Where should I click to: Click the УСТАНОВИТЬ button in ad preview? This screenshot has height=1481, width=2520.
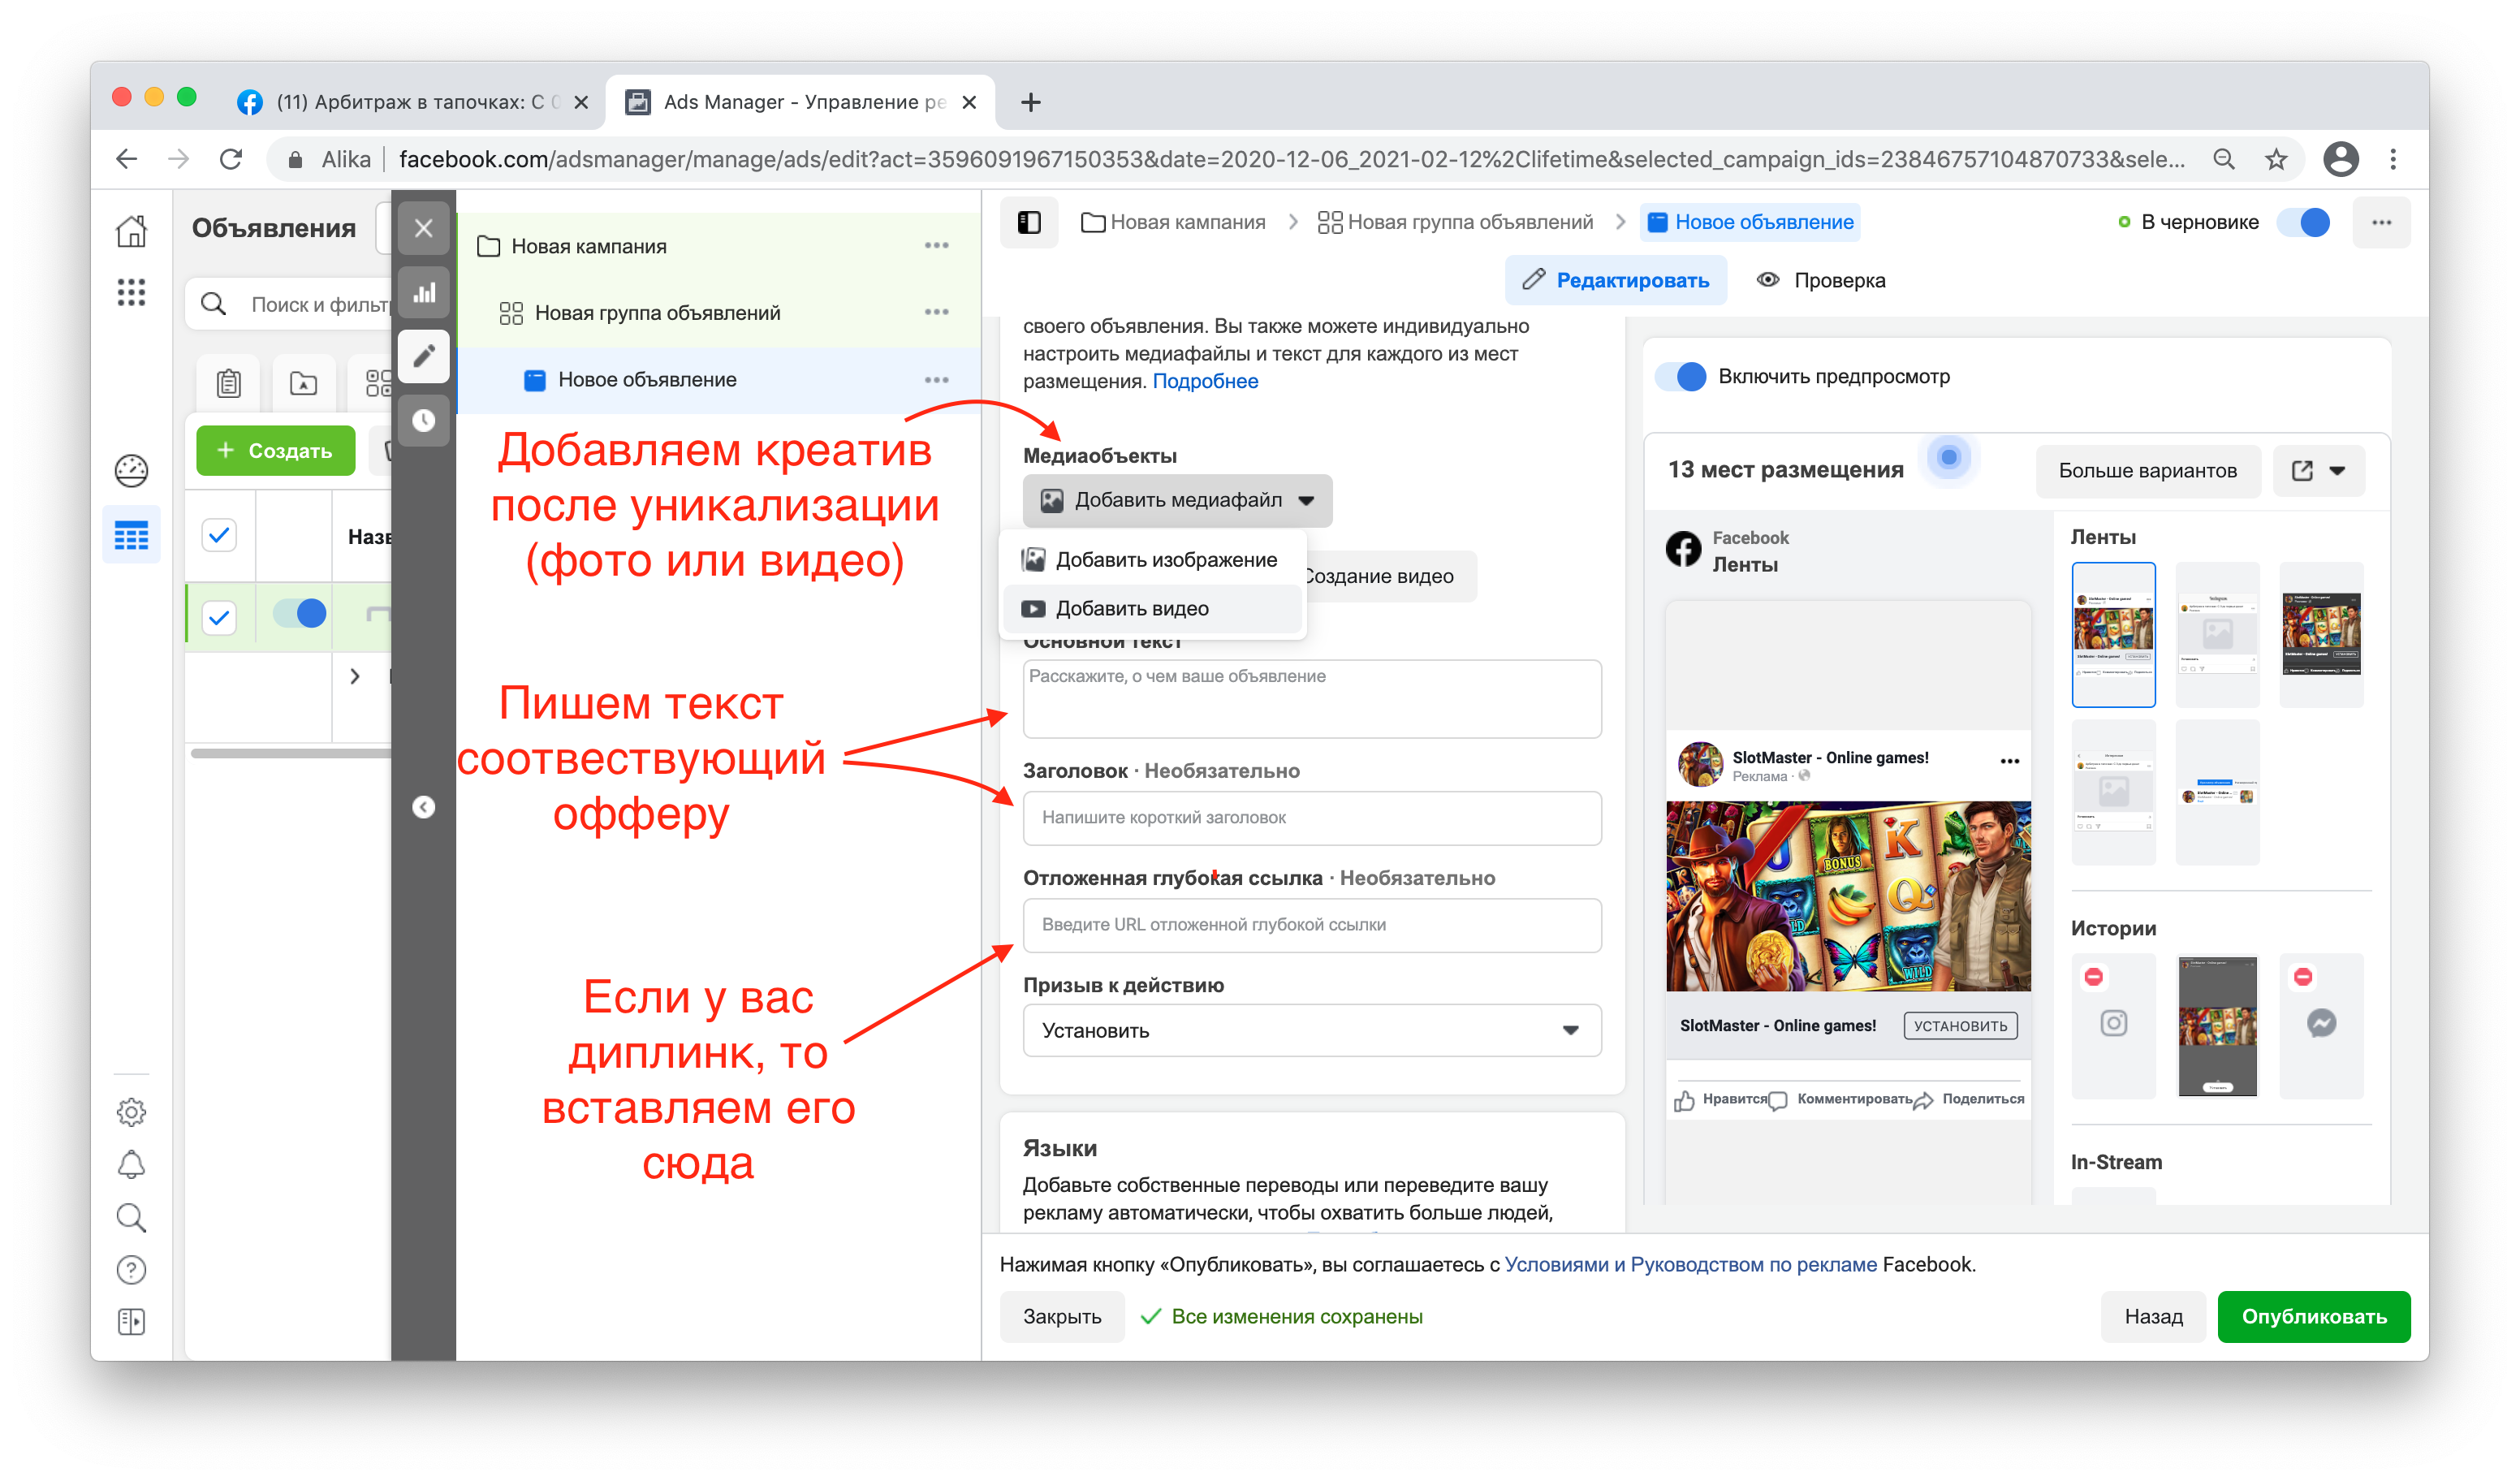click(1960, 1026)
